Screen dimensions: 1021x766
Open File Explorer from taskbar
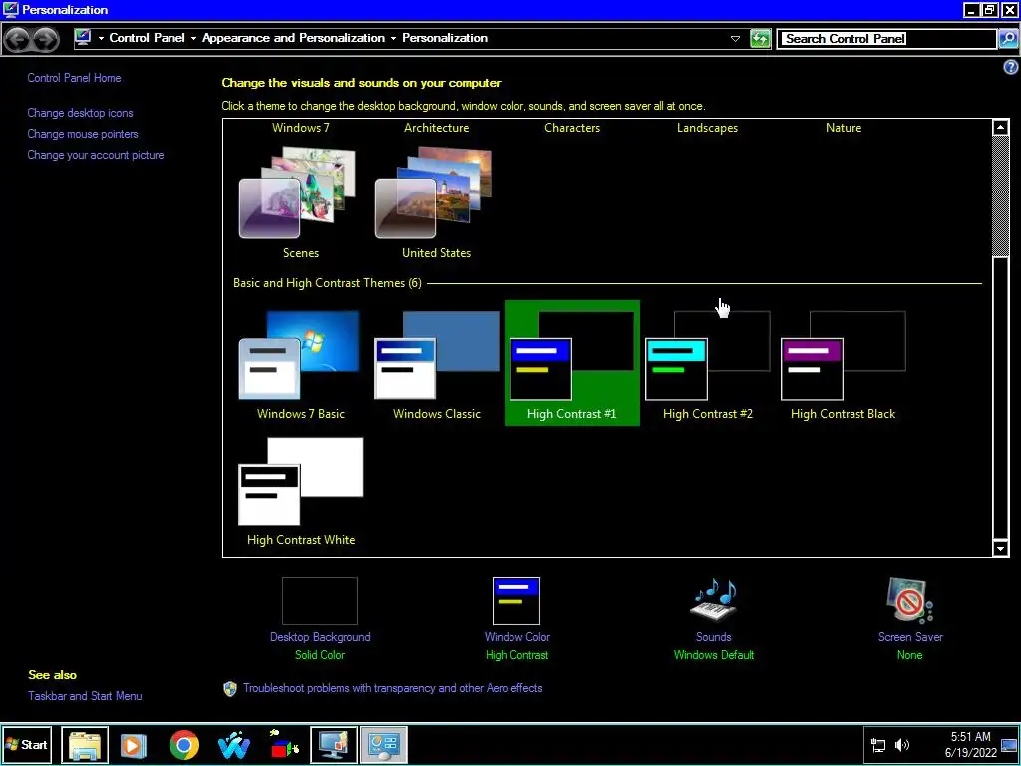[x=85, y=744]
